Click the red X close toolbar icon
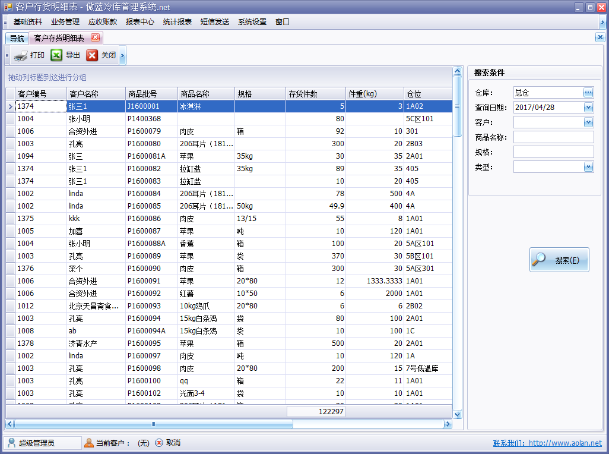Image resolution: width=609 pixels, height=454 pixels. click(92, 55)
